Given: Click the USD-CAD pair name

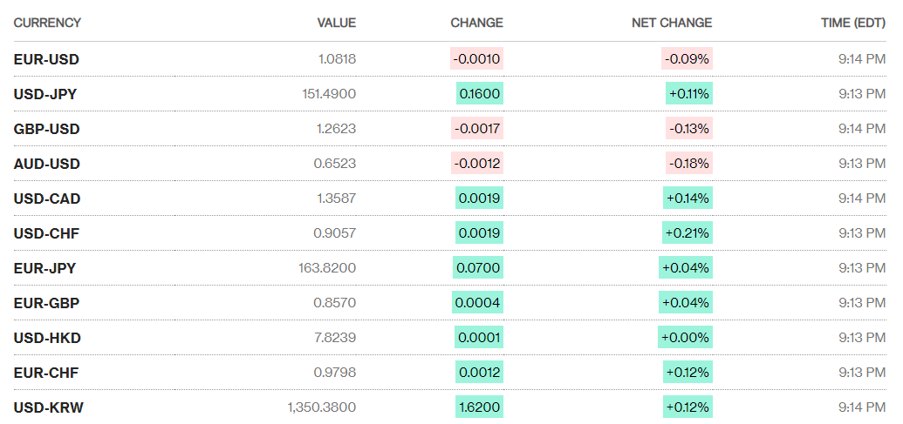Looking at the screenshot, I should click(47, 199).
